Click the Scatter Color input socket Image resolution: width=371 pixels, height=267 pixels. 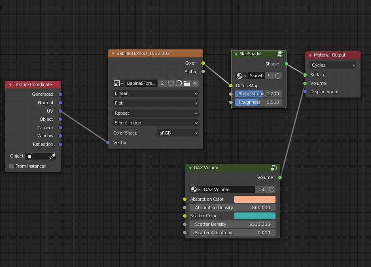185,216
